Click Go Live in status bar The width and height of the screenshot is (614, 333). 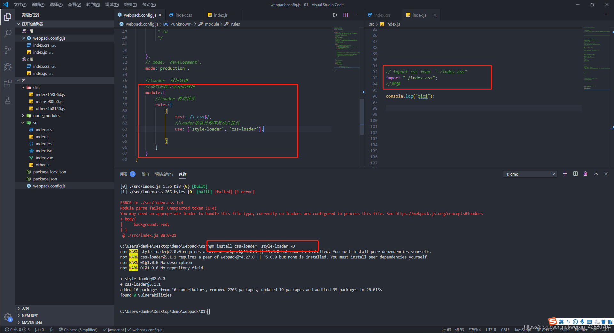(x=546, y=330)
